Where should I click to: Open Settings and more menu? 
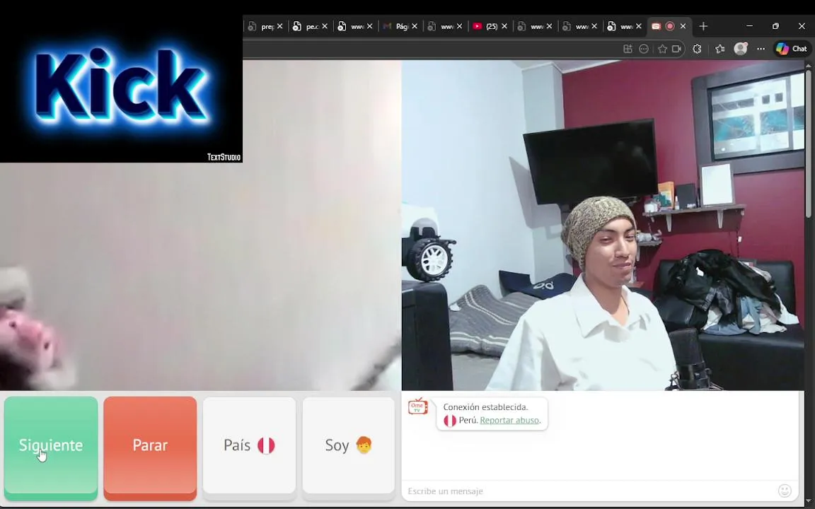761,49
